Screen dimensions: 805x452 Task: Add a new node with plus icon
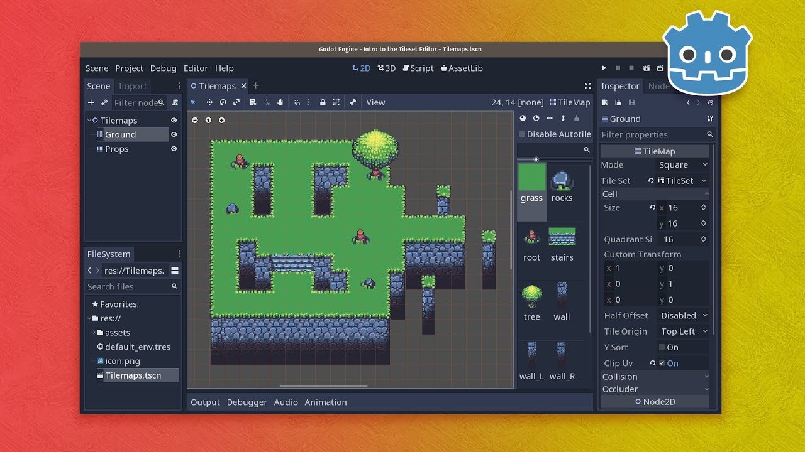91,102
